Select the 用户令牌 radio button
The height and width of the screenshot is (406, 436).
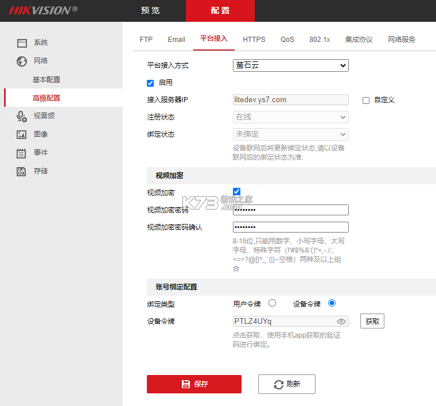pos(272,303)
